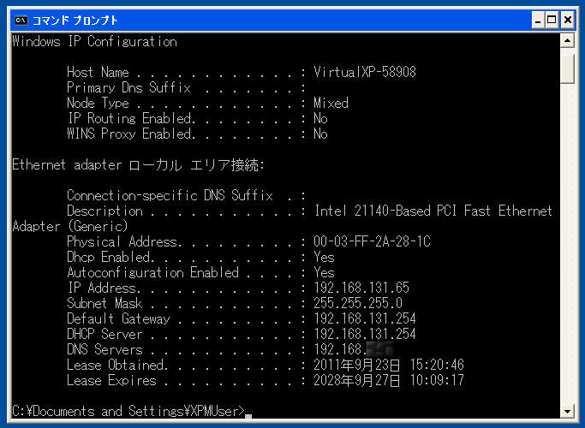The height and width of the screenshot is (428, 585).
Task: Click the Windows IP Configuration heading
Action: (x=95, y=41)
